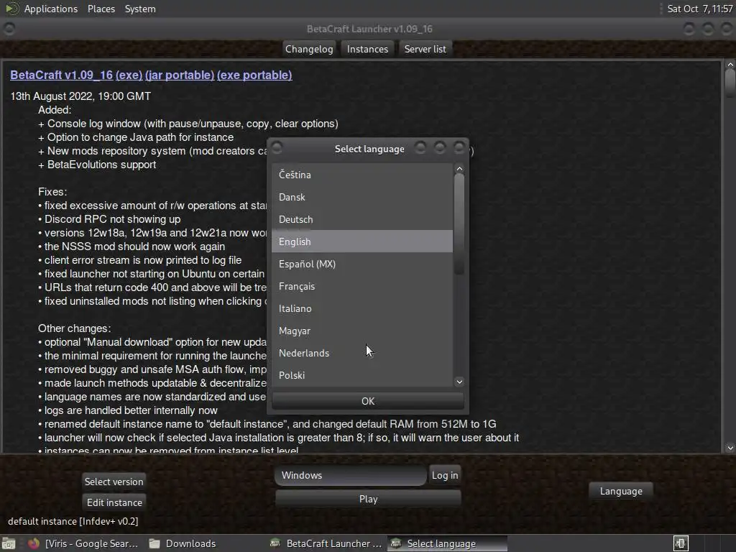The height and width of the screenshot is (552, 736).
Task: Click the username field showing Windows
Action: pyautogui.click(x=350, y=475)
